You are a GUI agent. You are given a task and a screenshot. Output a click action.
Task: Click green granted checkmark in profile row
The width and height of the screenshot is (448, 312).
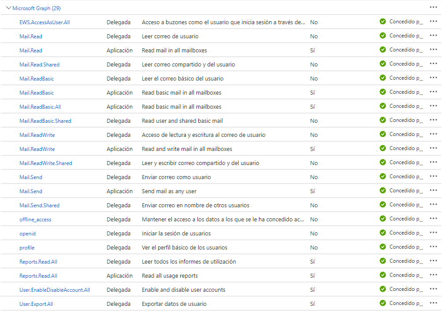pyautogui.click(x=383, y=246)
